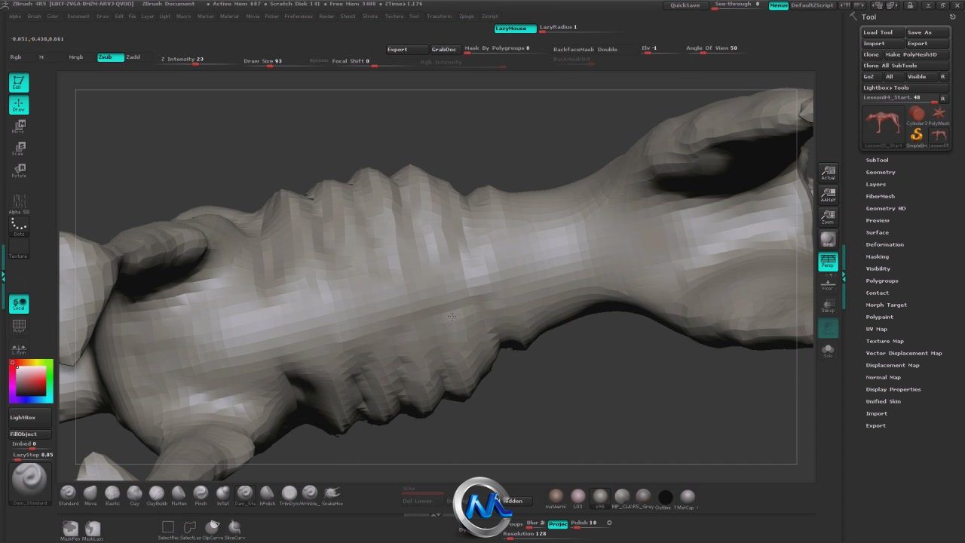Expand the SubTool section
Viewport: 965px width, 543px height.
pyautogui.click(x=877, y=160)
